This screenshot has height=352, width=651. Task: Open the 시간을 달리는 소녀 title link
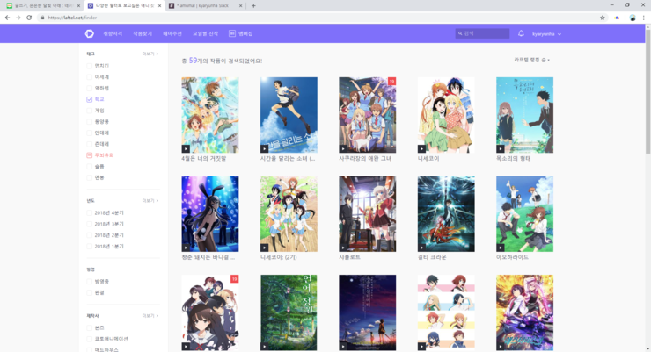pyautogui.click(x=288, y=159)
